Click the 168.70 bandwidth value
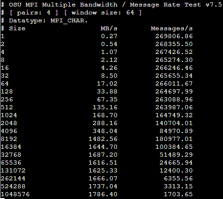The width and height of the screenshot is (223, 199). point(105,115)
